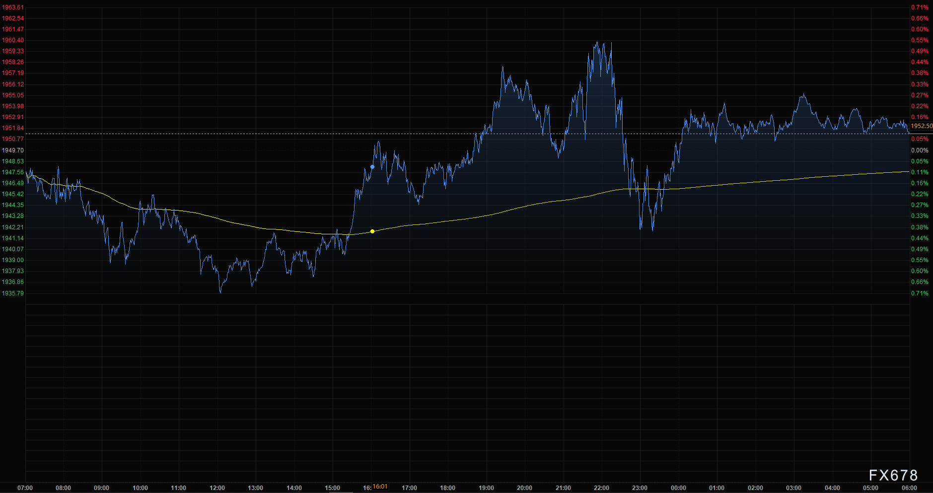Select the 12:00 time axis label

coord(217,488)
